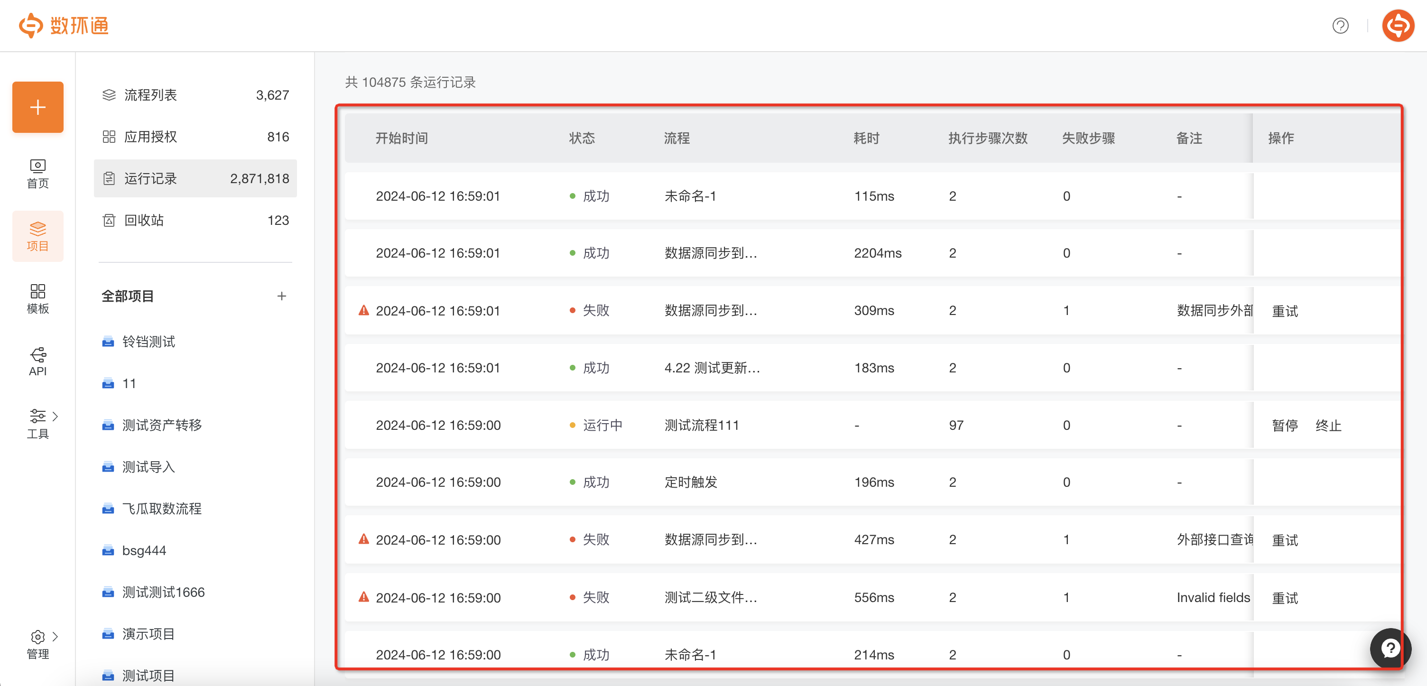Screen dimensions: 1427x686
Task: Click the 全部项目 heading
Action: pos(128,296)
